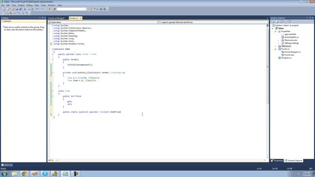Image resolution: width=315 pixels, height=177 pixels.
Task: Open the Help menu
Action: tap(60, 5)
